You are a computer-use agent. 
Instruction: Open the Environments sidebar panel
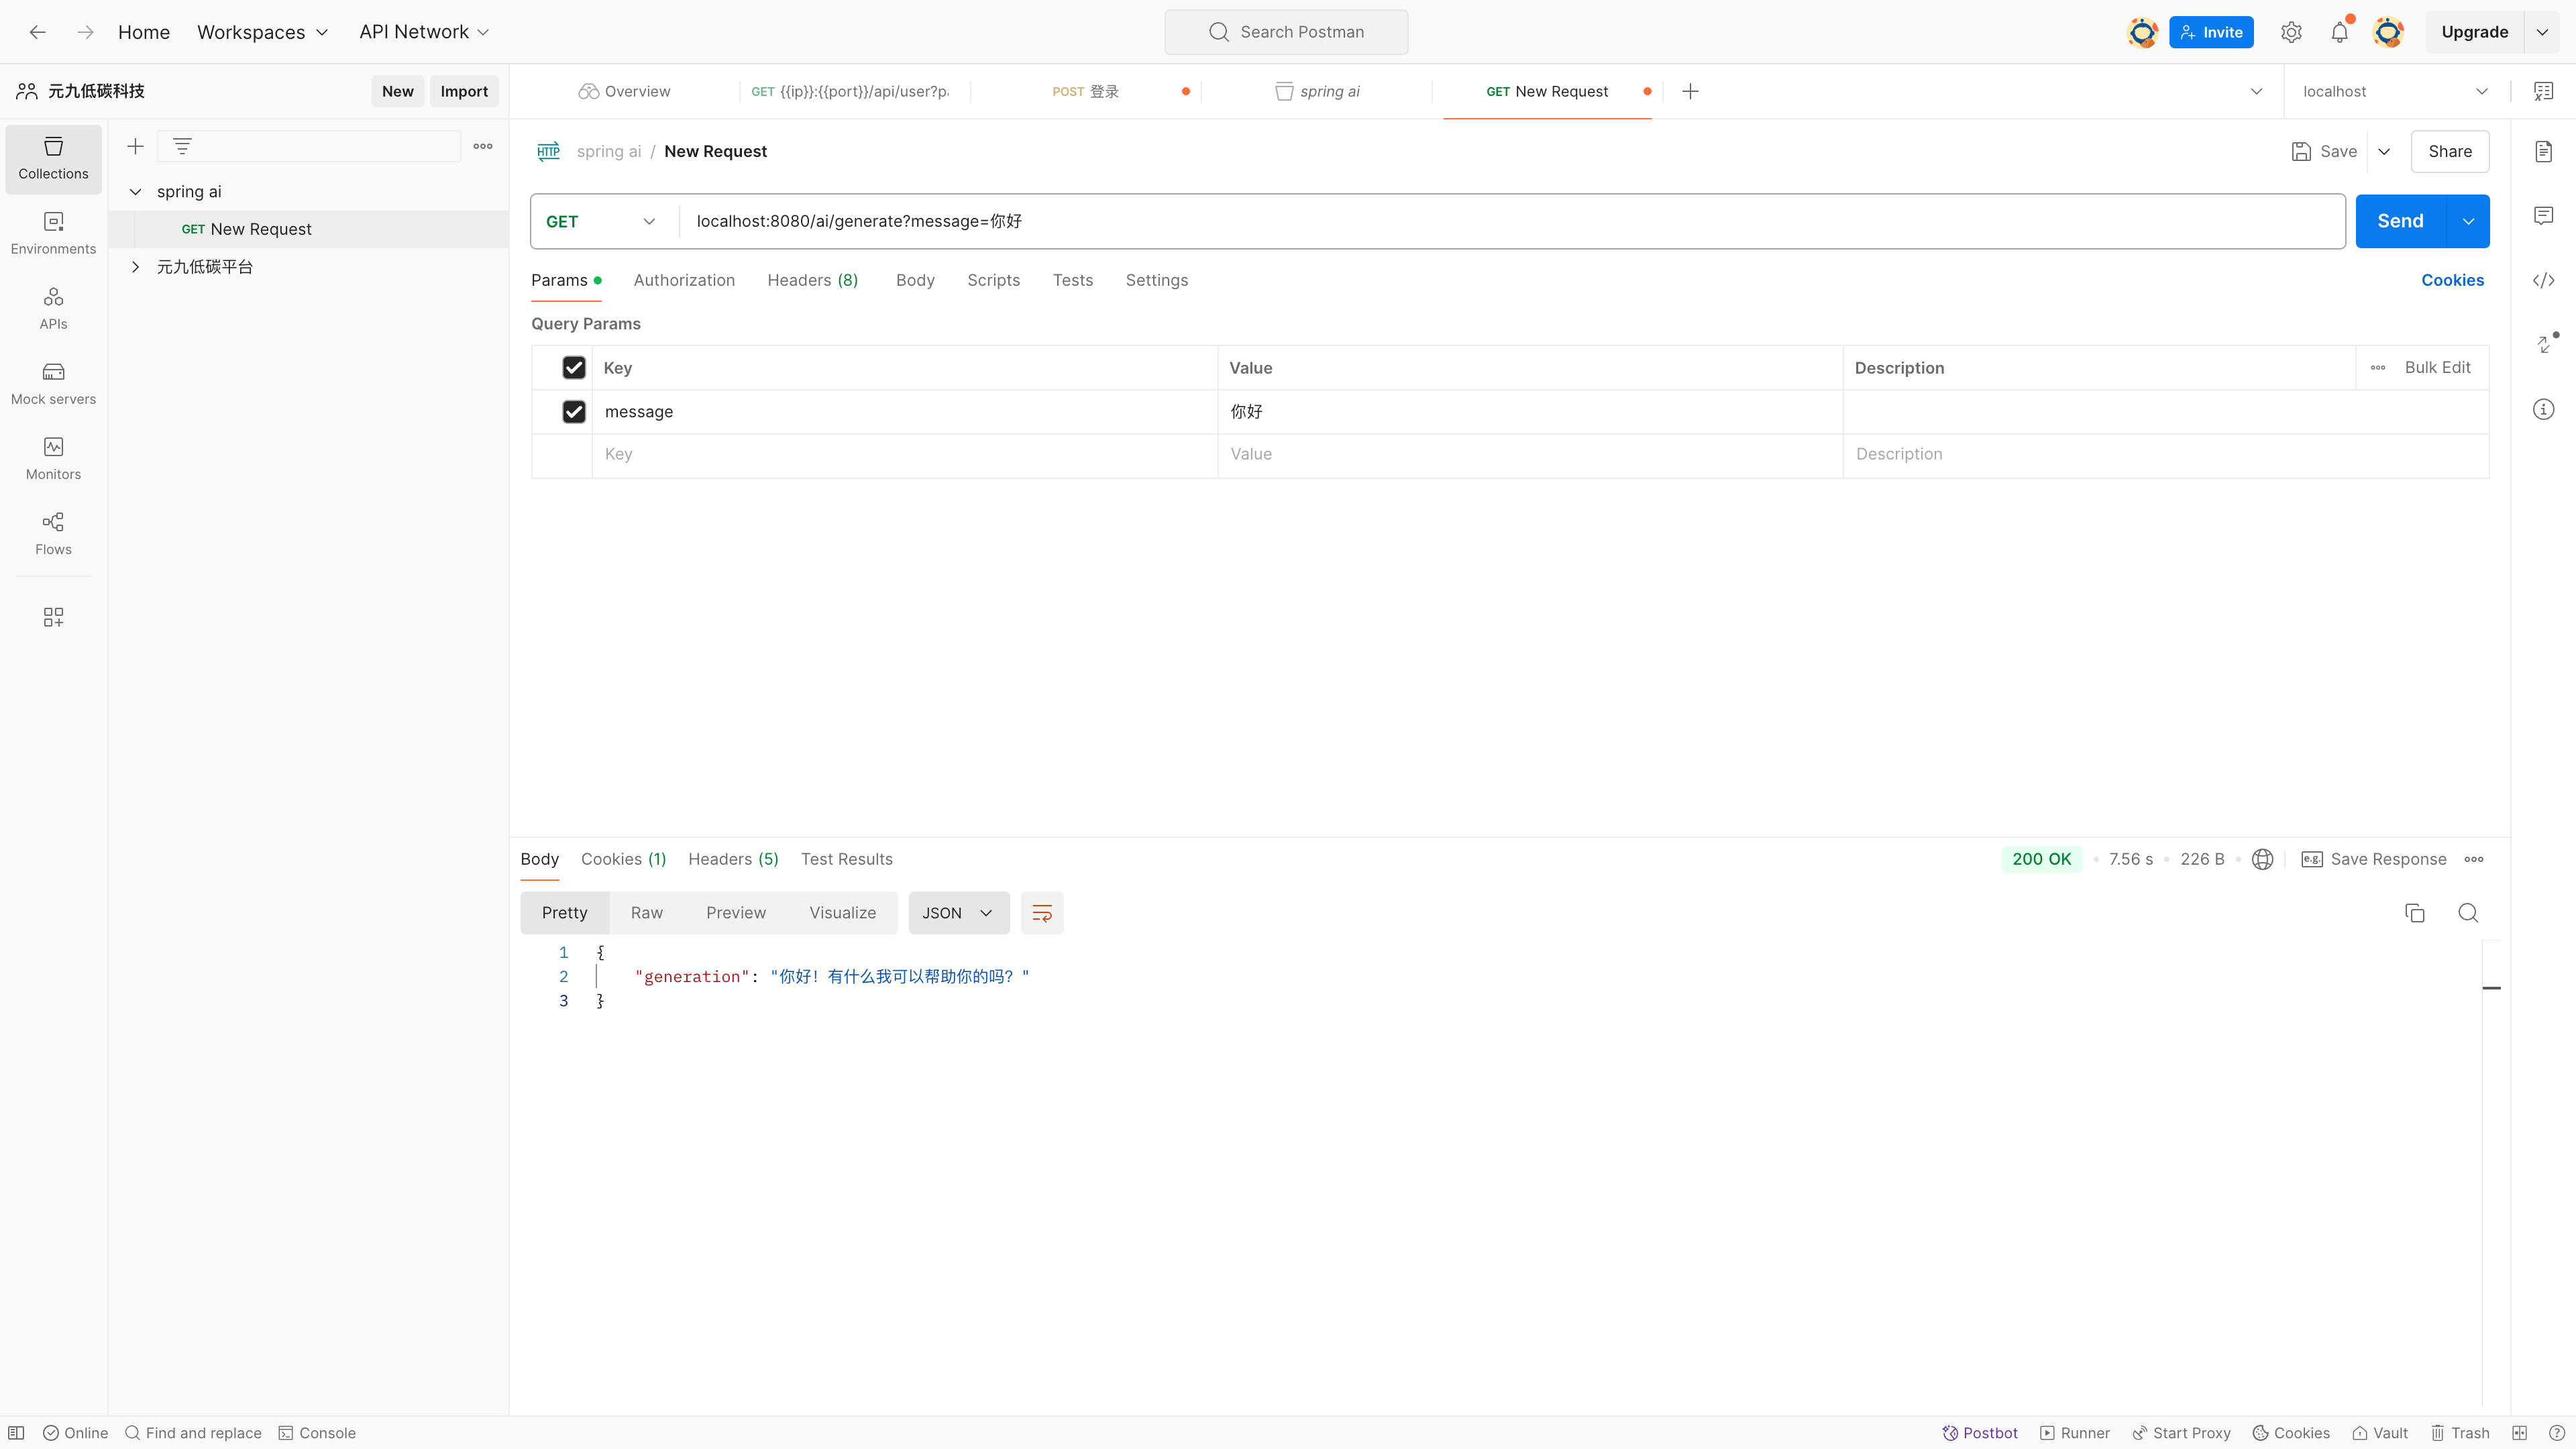point(53,232)
